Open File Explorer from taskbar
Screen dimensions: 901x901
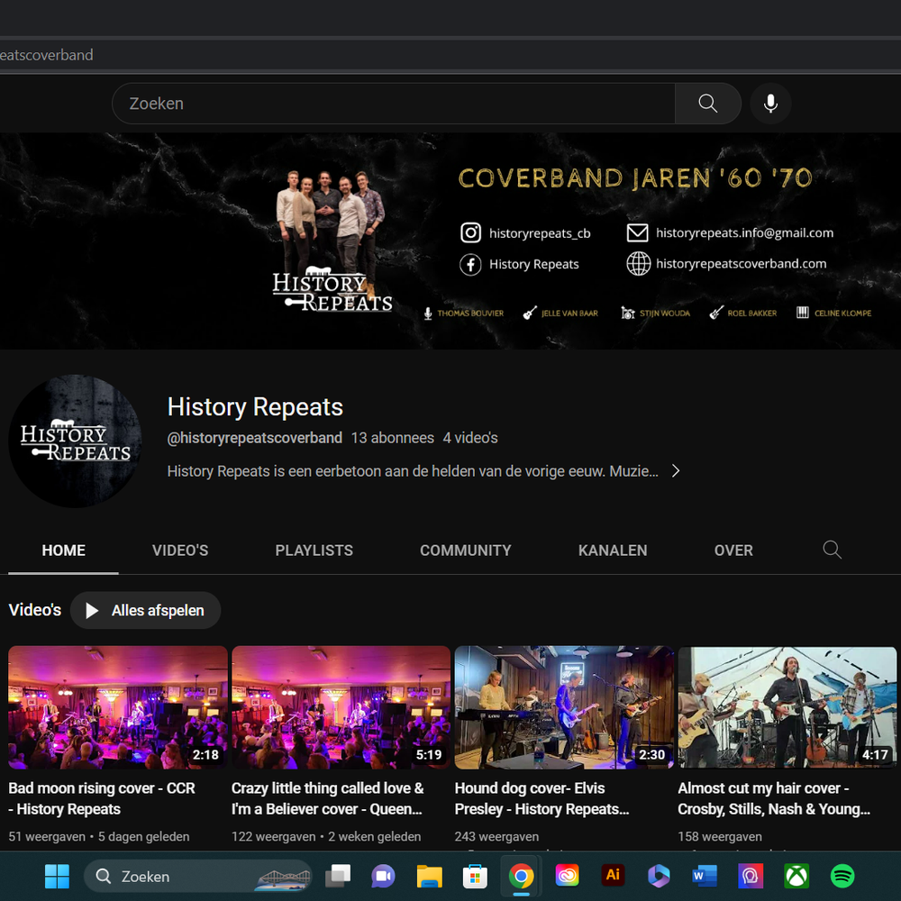point(429,877)
